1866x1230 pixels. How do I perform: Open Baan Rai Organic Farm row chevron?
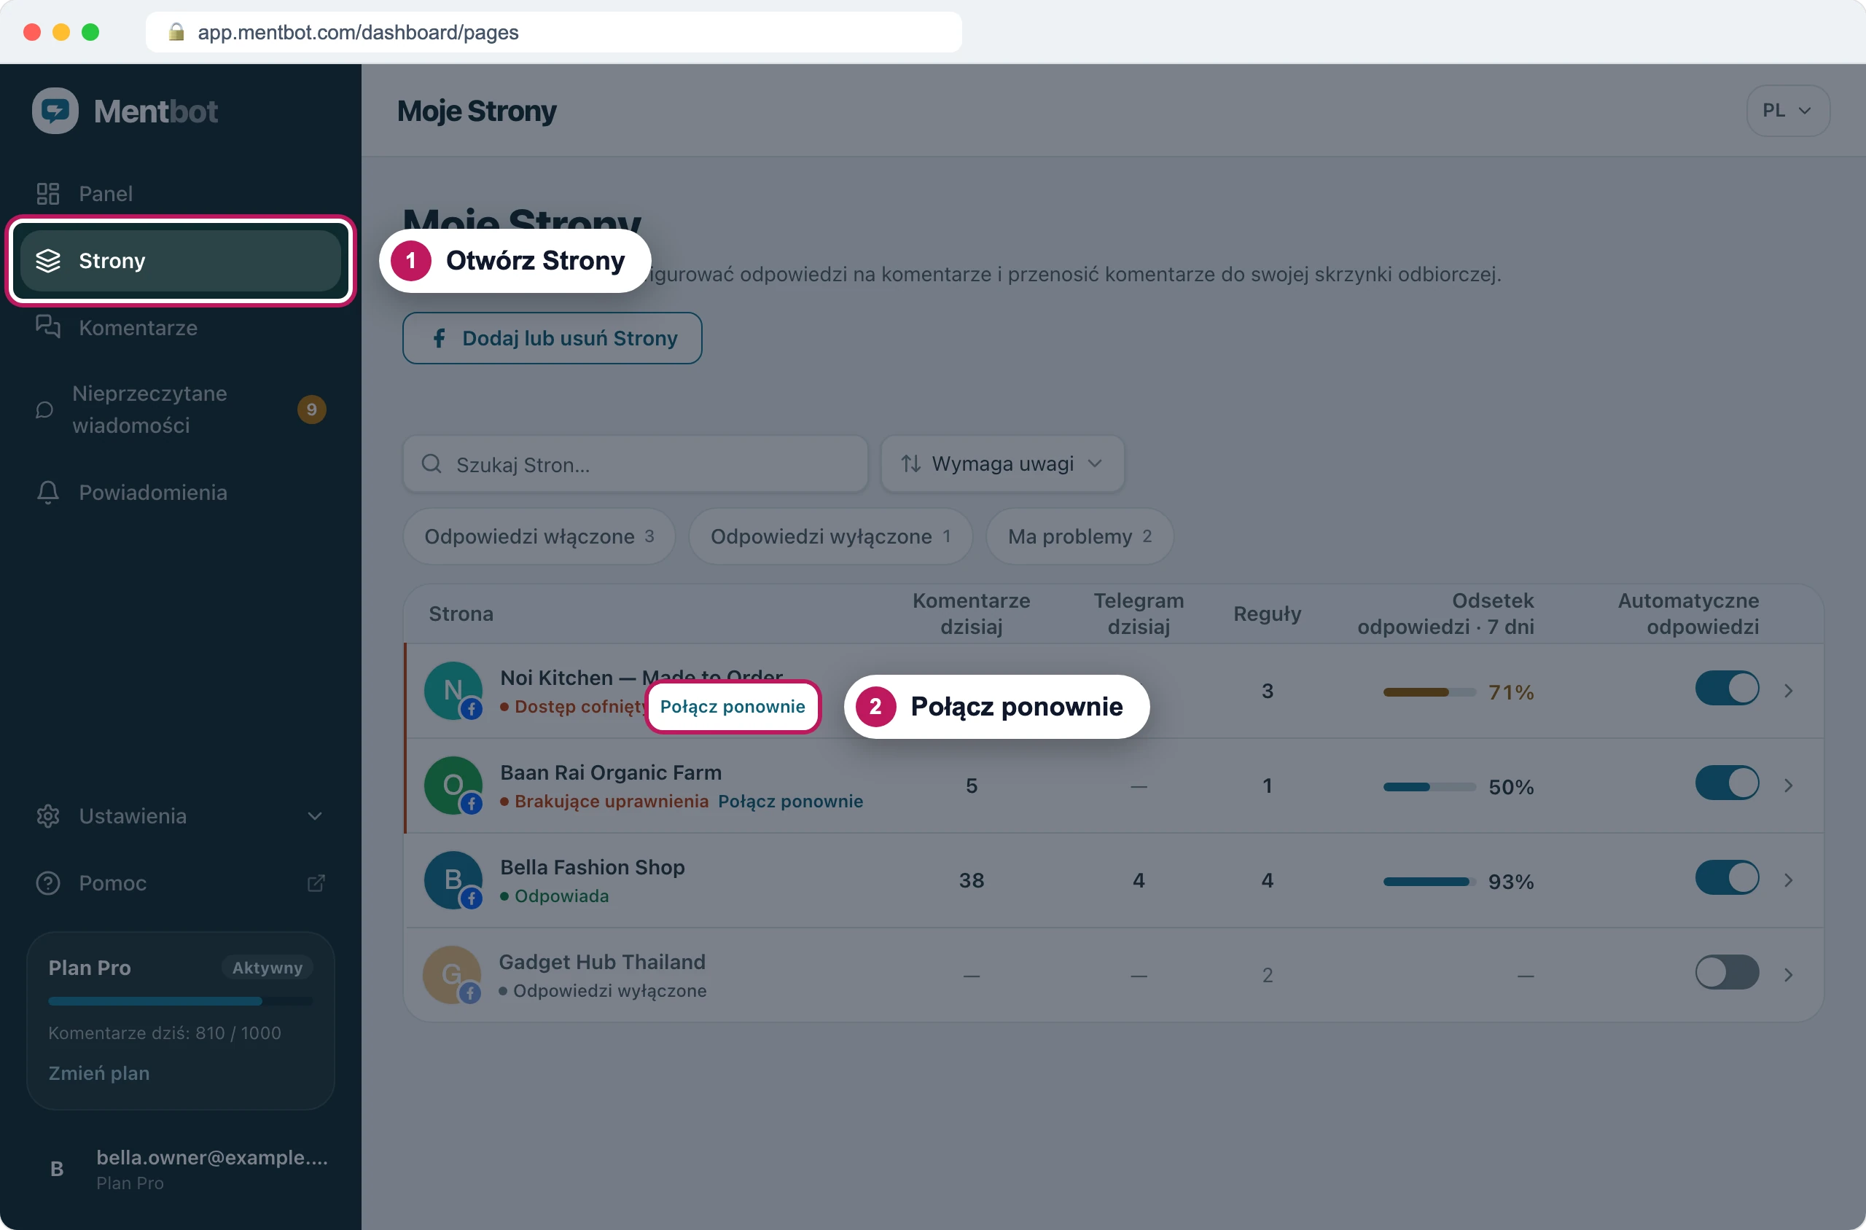(x=1788, y=786)
